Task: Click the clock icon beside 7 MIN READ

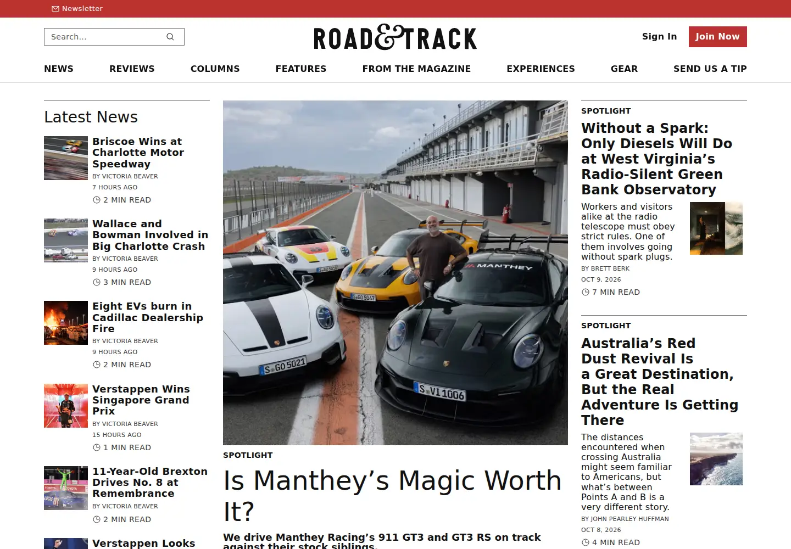Action: (586, 292)
